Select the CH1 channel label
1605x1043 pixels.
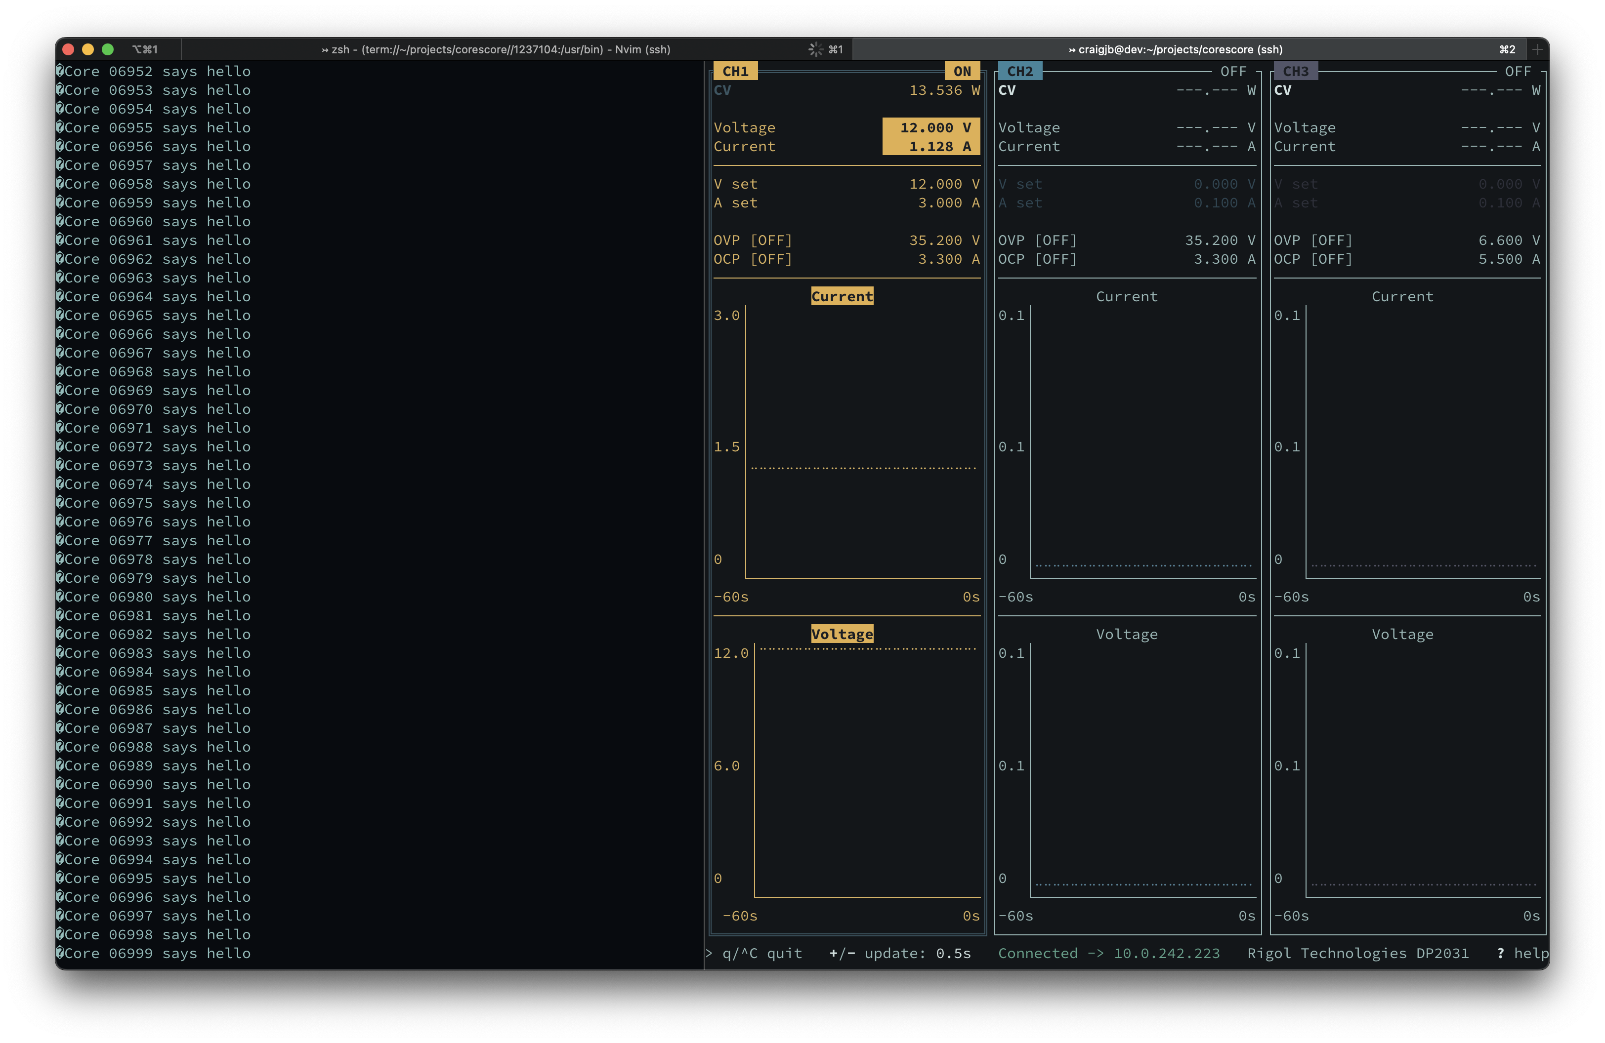[735, 72]
